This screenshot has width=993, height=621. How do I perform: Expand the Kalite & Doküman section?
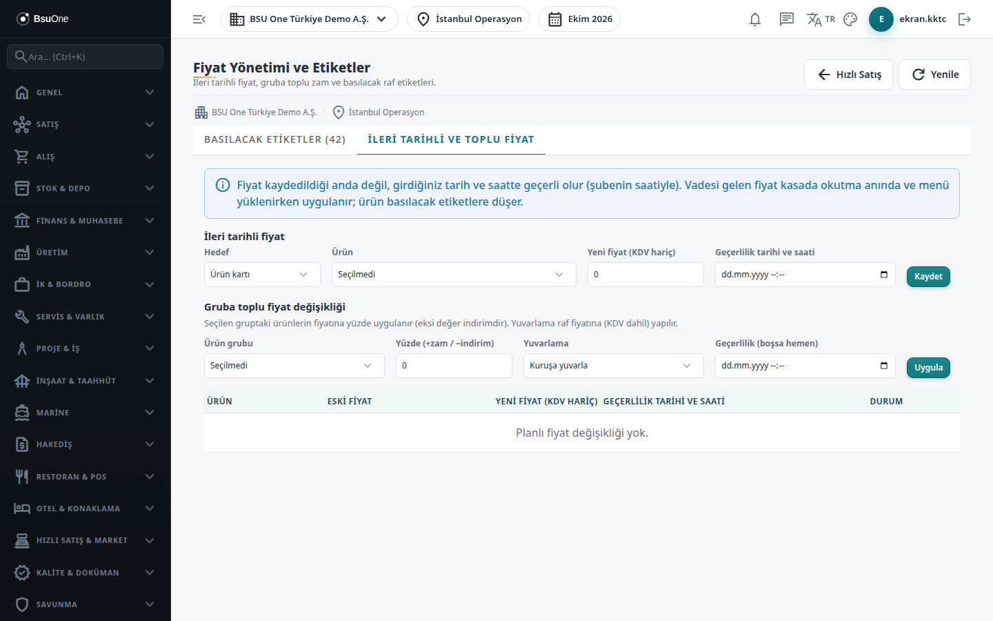click(86, 573)
